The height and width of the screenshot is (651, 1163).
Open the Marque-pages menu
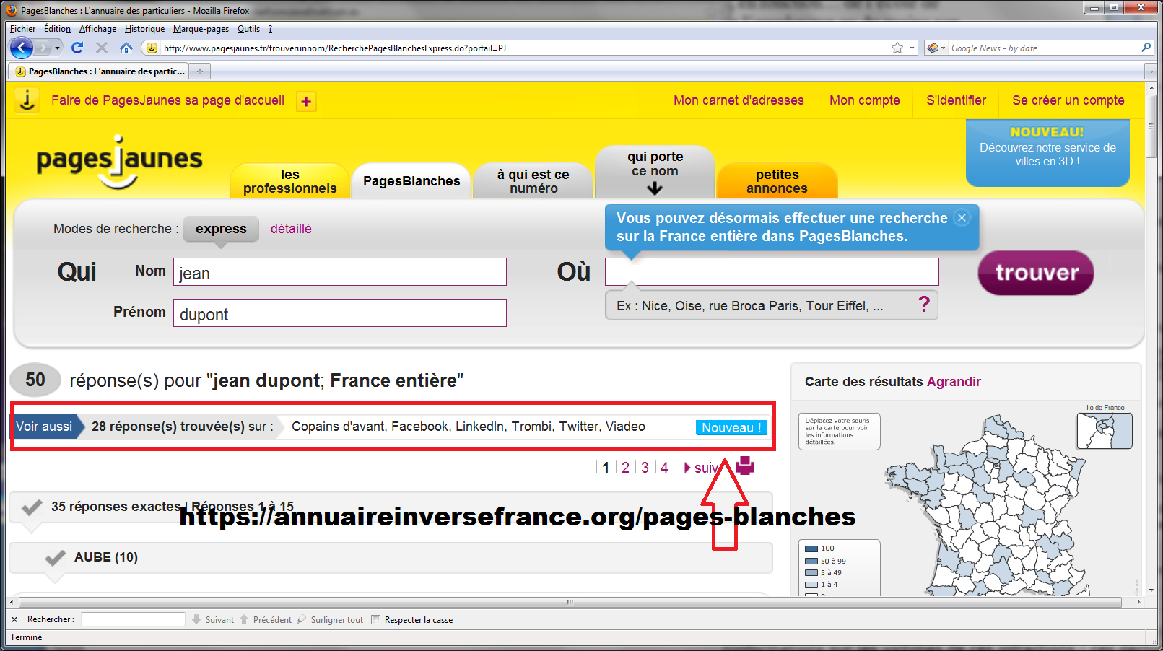(x=201, y=29)
